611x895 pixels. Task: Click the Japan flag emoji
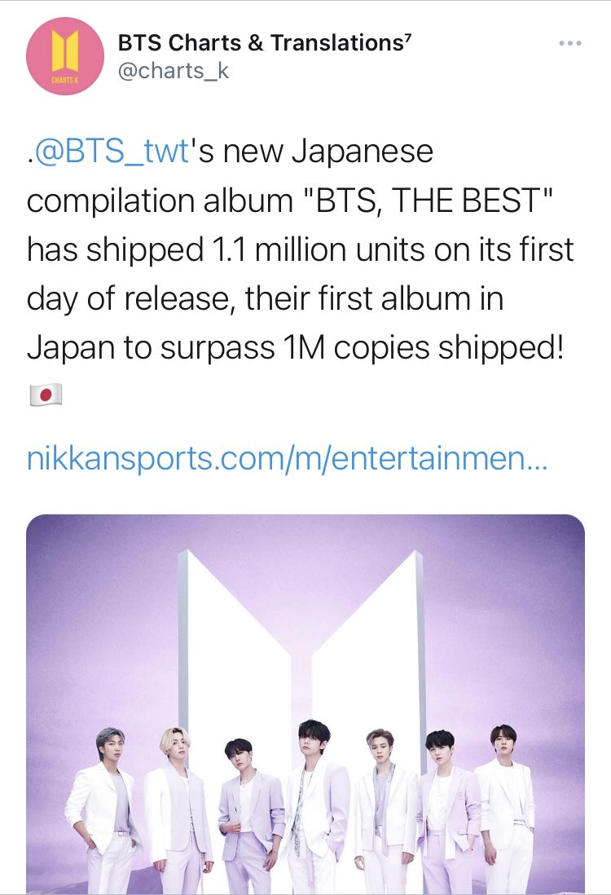pos(46,396)
